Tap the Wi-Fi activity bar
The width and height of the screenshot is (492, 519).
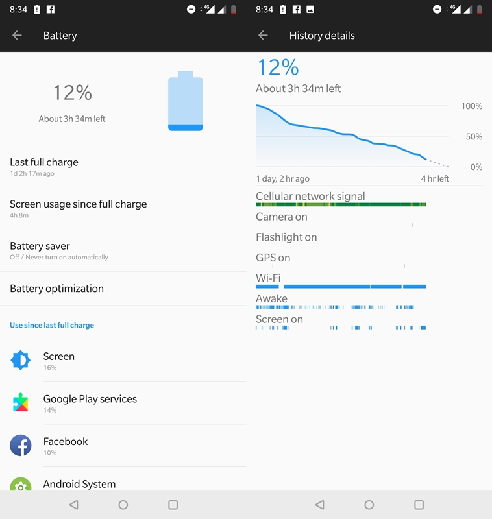(x=341, y=287)
